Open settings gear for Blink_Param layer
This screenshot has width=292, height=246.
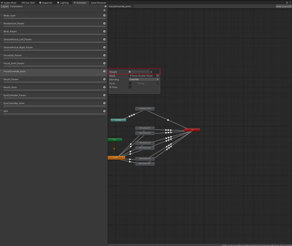pos(104,32)
